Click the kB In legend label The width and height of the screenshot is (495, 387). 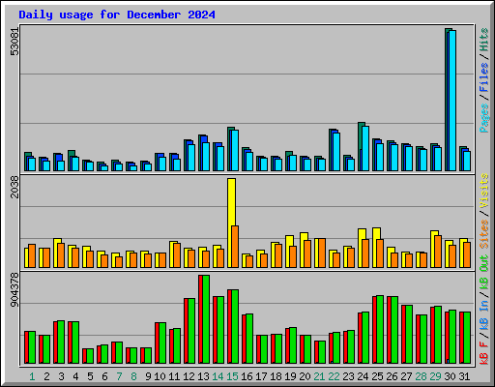coord(484,314)
